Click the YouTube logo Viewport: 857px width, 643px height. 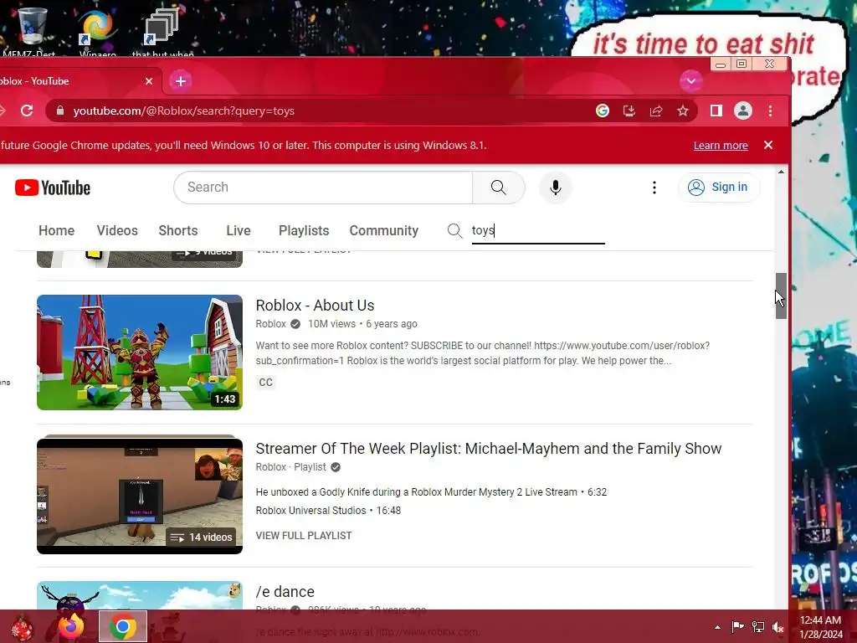tap(53, 188)
